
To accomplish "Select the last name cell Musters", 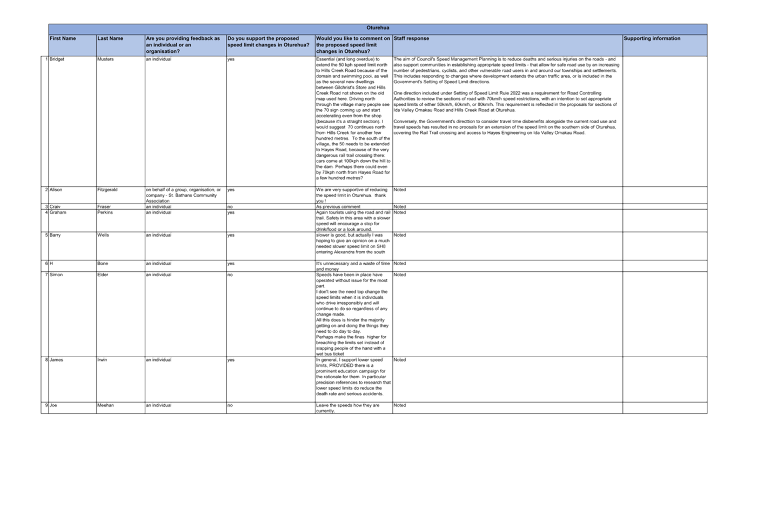I will pos(106,59).
